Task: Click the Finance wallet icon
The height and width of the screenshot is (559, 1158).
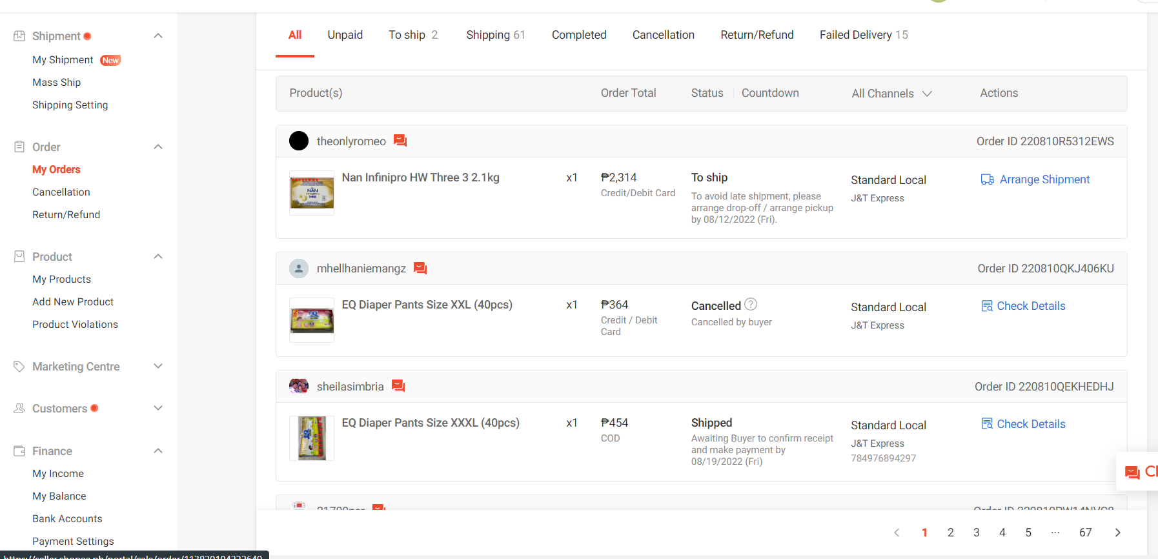Action: coord(19,451)
